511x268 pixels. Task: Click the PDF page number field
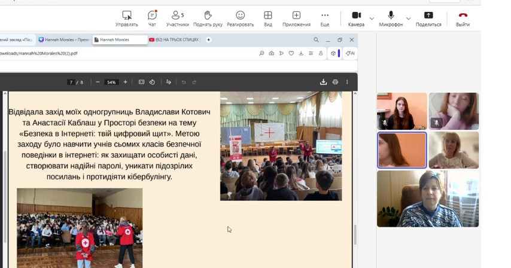coord(71,82)
